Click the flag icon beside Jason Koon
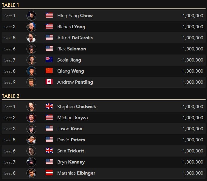The width and height of the screenshot is (207, 181). click(x=49, y=129)
